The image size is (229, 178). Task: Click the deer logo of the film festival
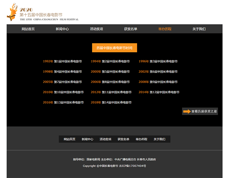(12, 12)
